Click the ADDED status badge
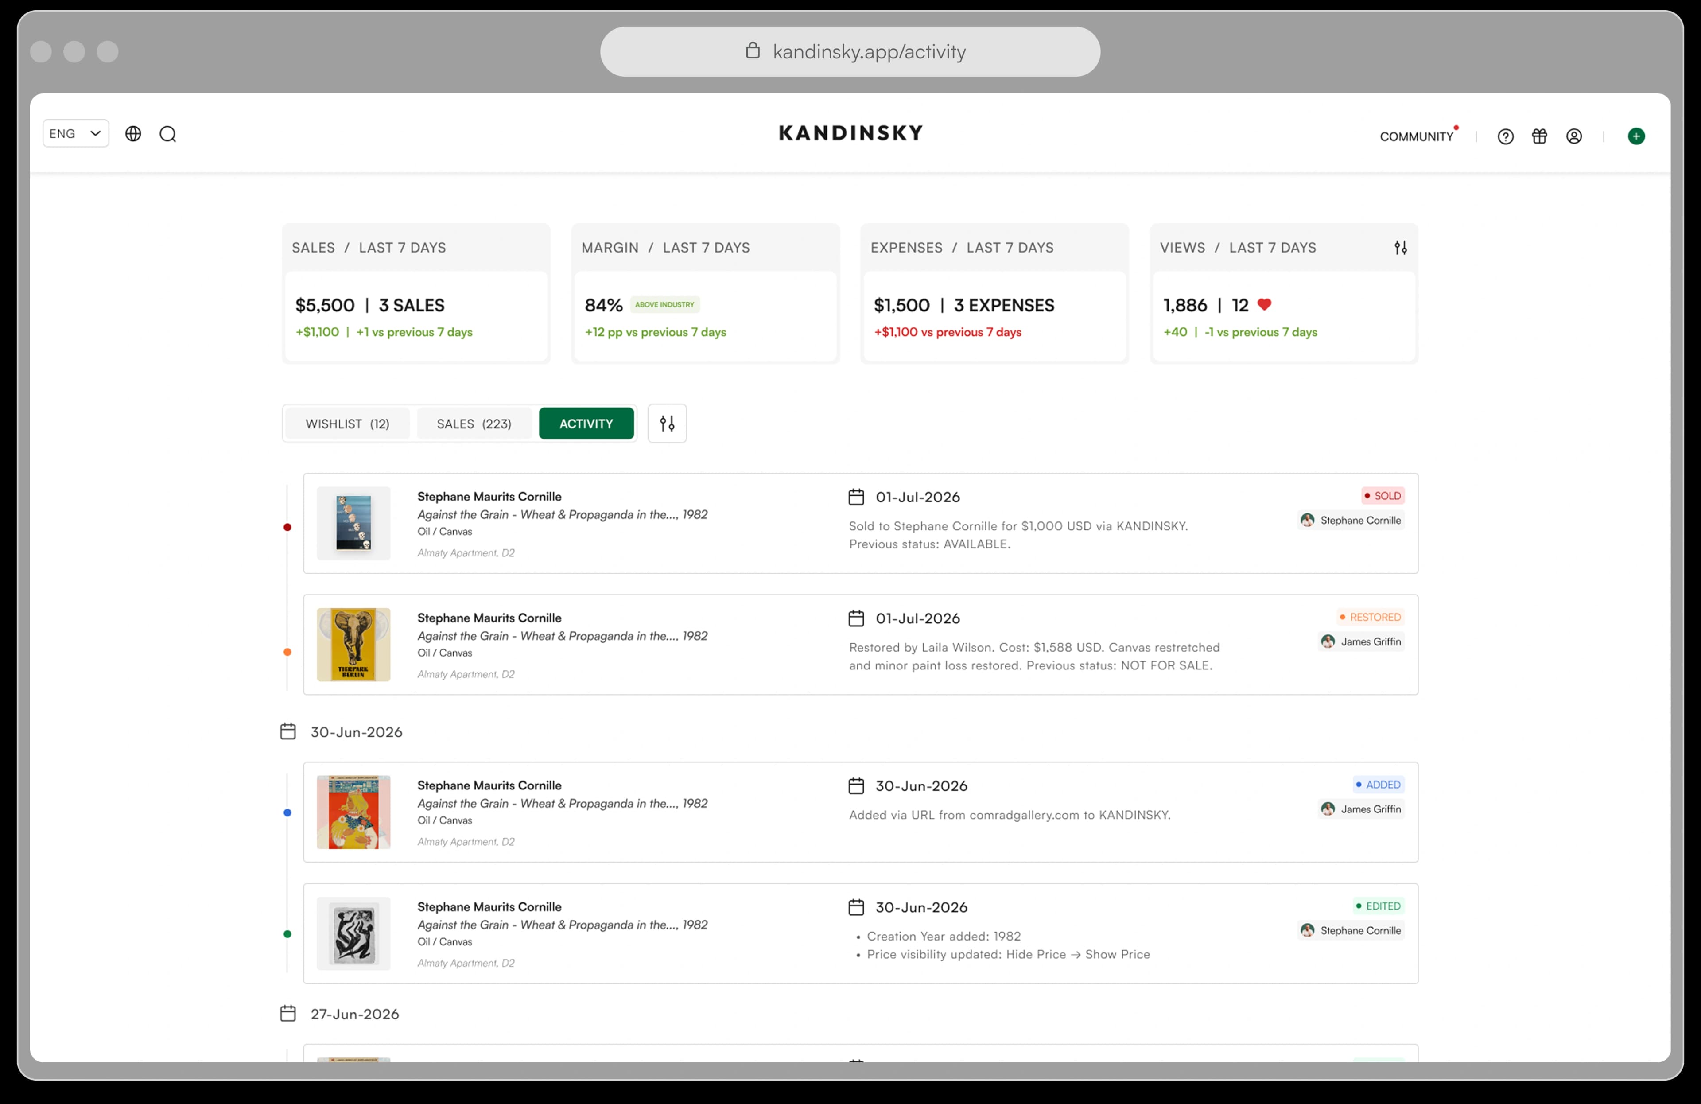Screen dimensions: 1701x1104 coord(1378,785)
